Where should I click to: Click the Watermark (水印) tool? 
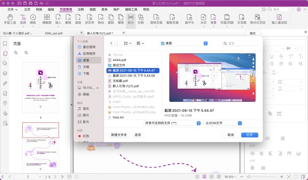pos(204,19)
